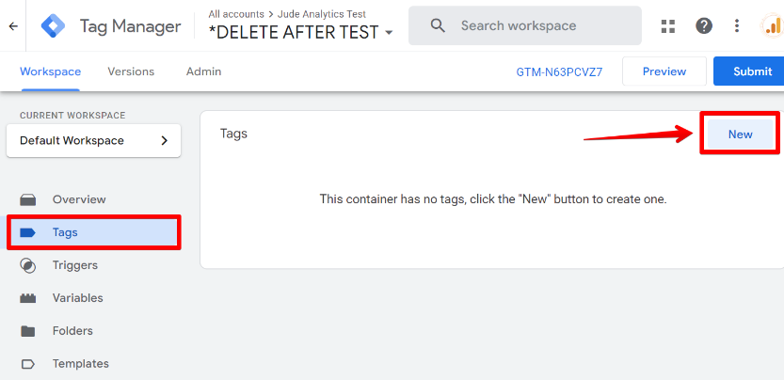Click the GTM-N63PCVZ7 container ID link

coord(559,71)
